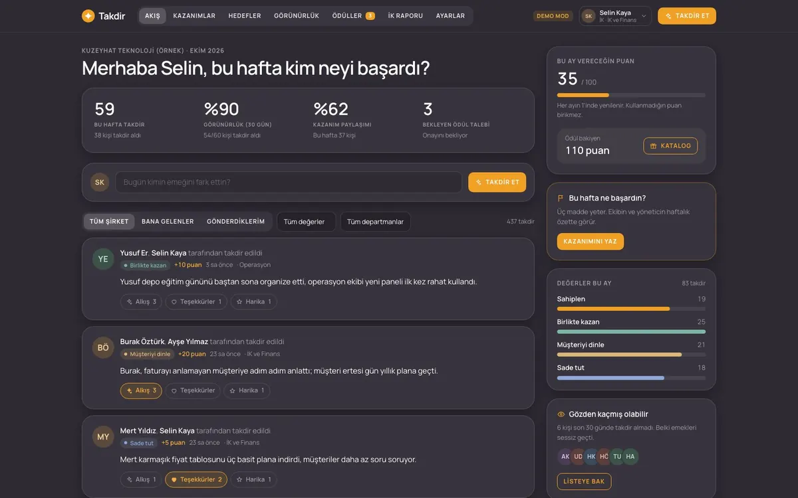Viewport: 798px width, 498px height.
Task: Toggle Teşekkürler reaction on Yusuf's post
Action: pyautogui.click(x=196, y=301)
